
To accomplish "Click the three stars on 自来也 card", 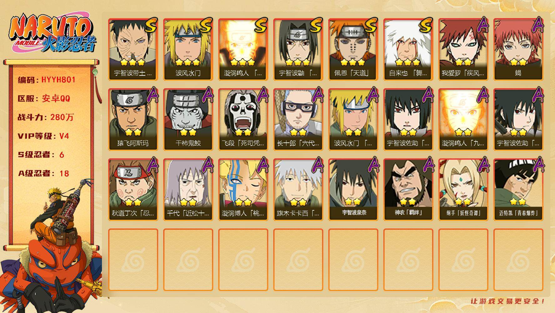I will (x=408, y=62).
